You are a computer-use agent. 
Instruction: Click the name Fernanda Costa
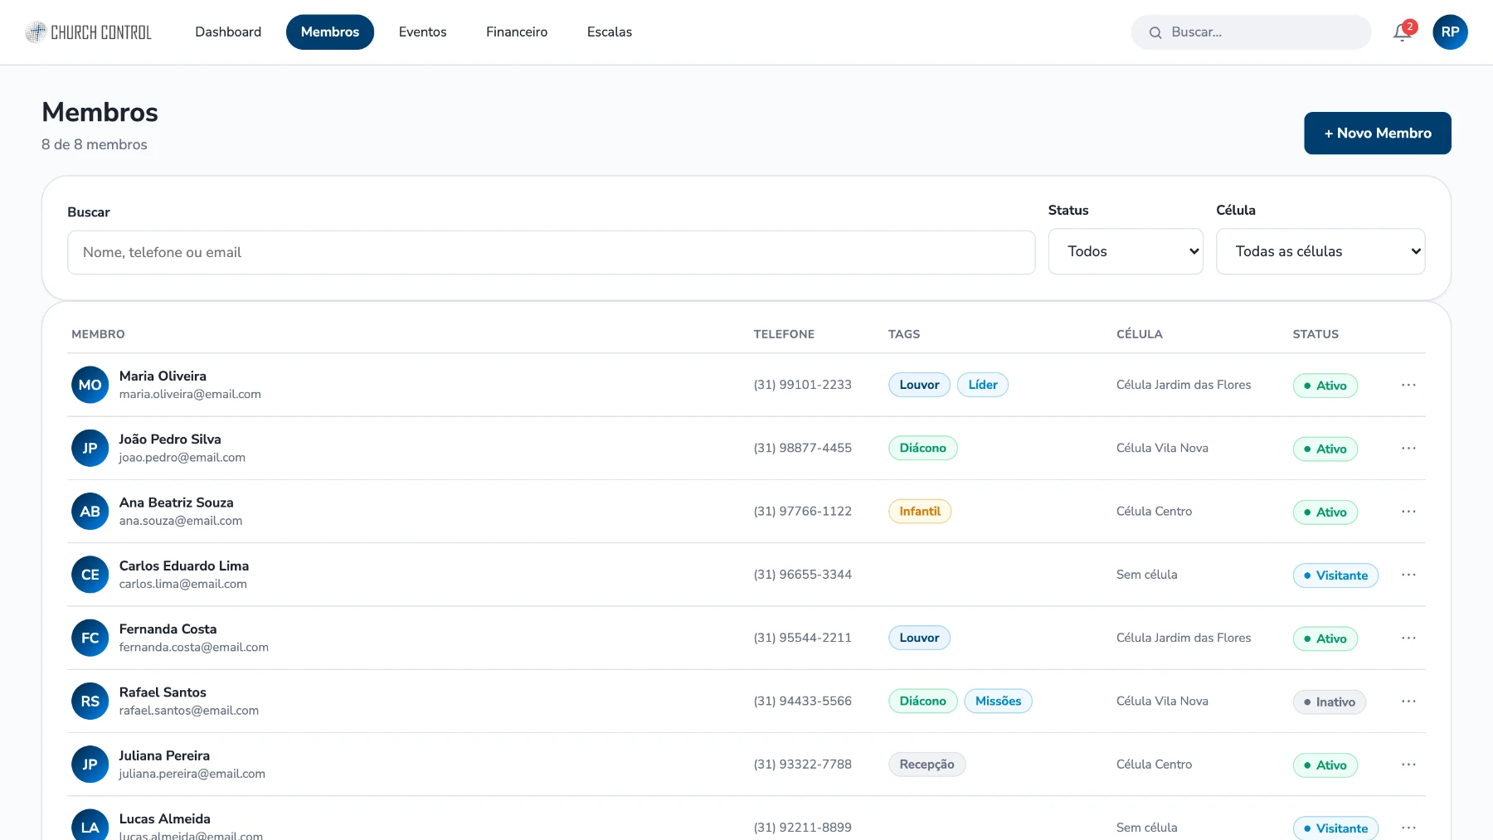pyautogui.click(x=168, y=629)
